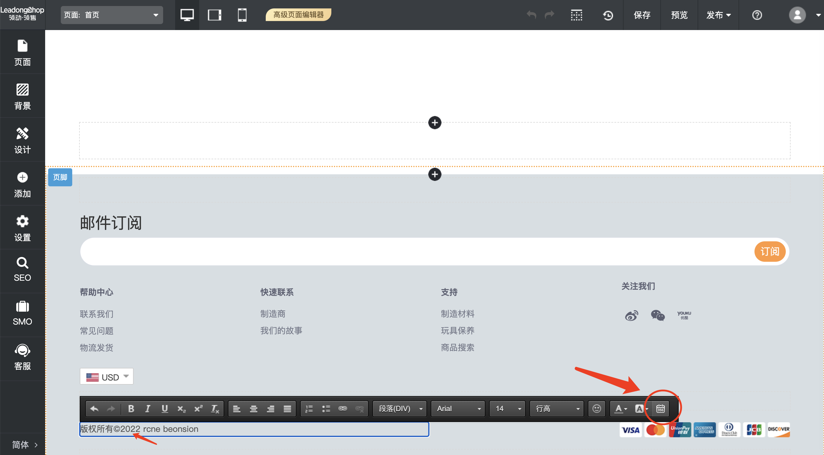Image resolution: width=824 pixels, height=455 pixels.
Task: Open the version history icon
Action: [608, 15]
